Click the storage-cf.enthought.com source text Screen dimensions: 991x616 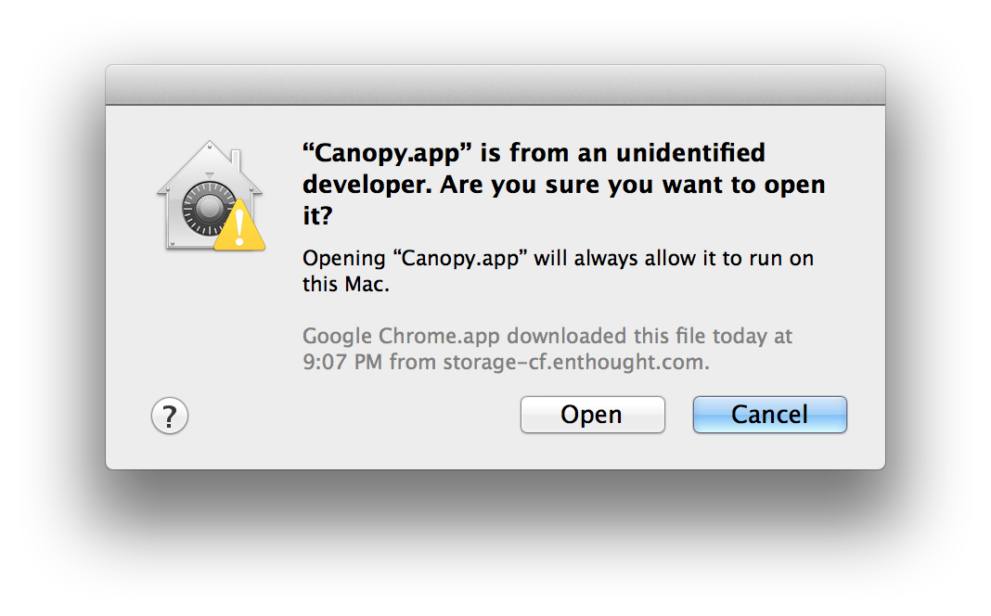click(x=576, y=362)
